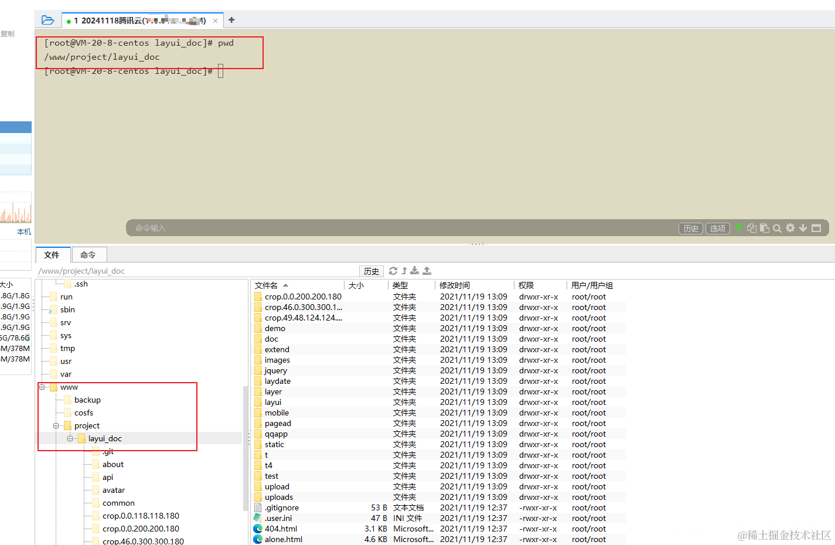Open terminal settings gear icon
The image size is (835, 545).
[x=790, y=228]
